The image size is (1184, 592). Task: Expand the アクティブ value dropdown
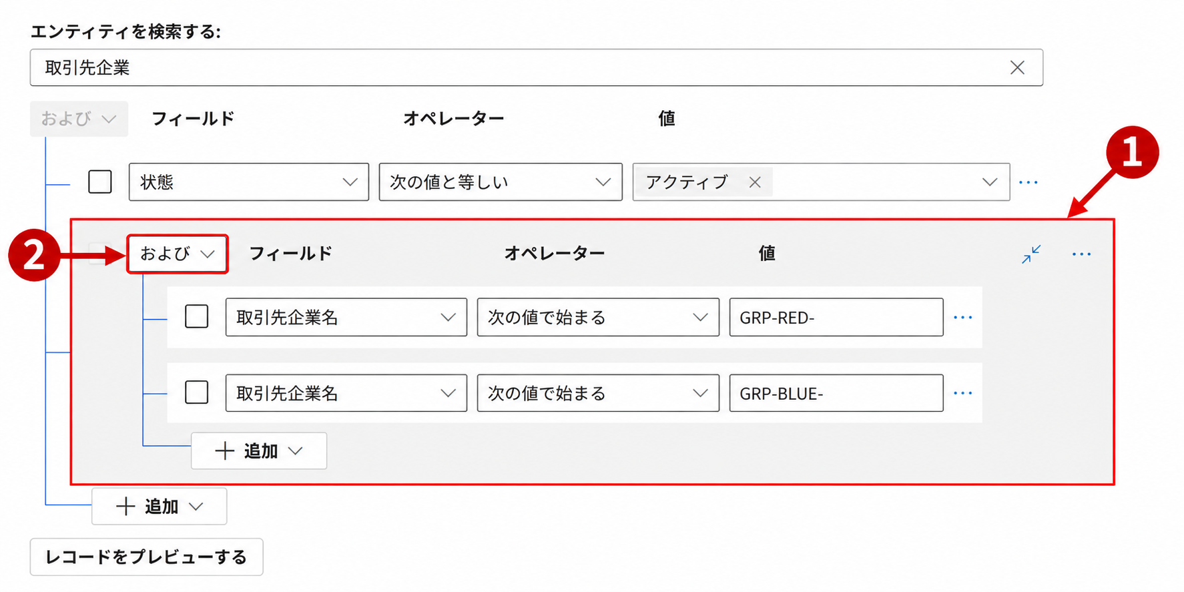[x=990, y=182]
